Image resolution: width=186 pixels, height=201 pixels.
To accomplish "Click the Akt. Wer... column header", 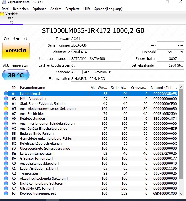I will point(99,88).
